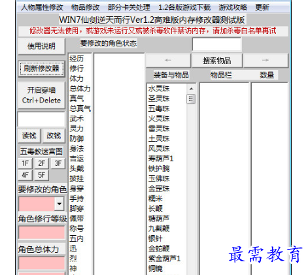The width and height of the screenshot is (308, 275).
Task: Select 头戴 in the status list
Action: 77,169
